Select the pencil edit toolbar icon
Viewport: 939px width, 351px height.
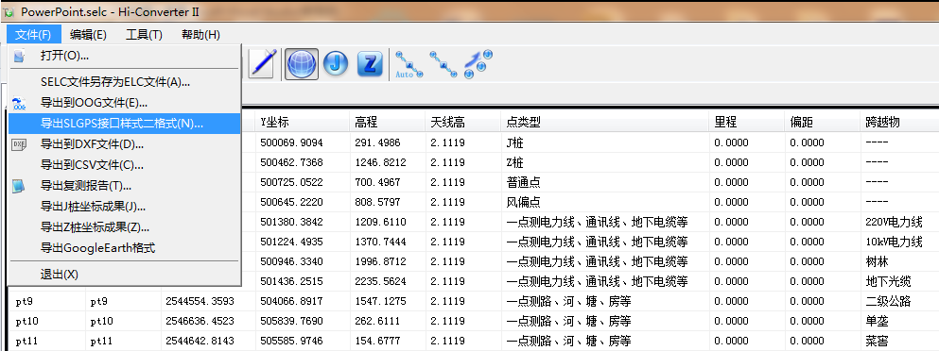point(261,63)
